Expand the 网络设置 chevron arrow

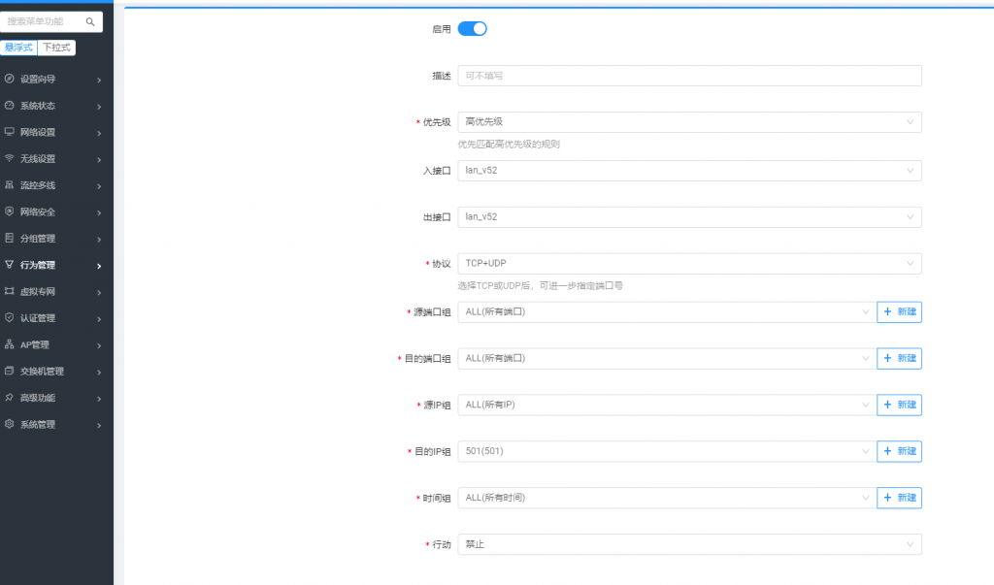(100, 133)
